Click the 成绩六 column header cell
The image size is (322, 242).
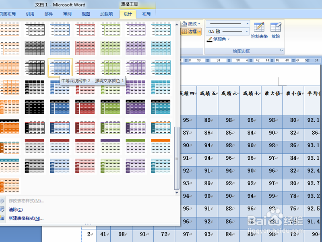click(x=229, y=100)
